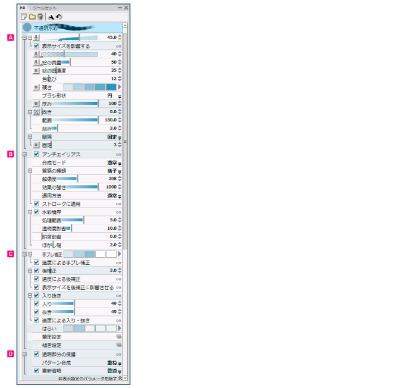Toggle 速度による後補正 checkbox

(36, 279)
